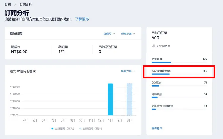Click the 599 個免費 label
This screenshot has width=223, height=139.
(x=163, y=46)
